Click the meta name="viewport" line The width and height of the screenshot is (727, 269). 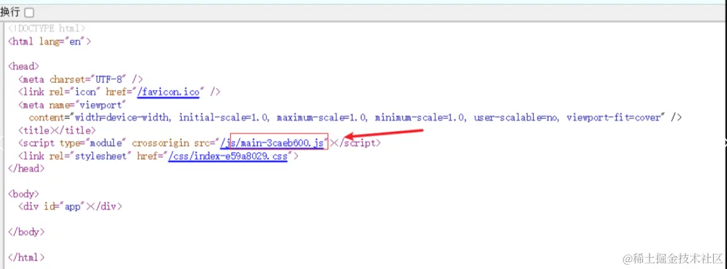point(72,105)
